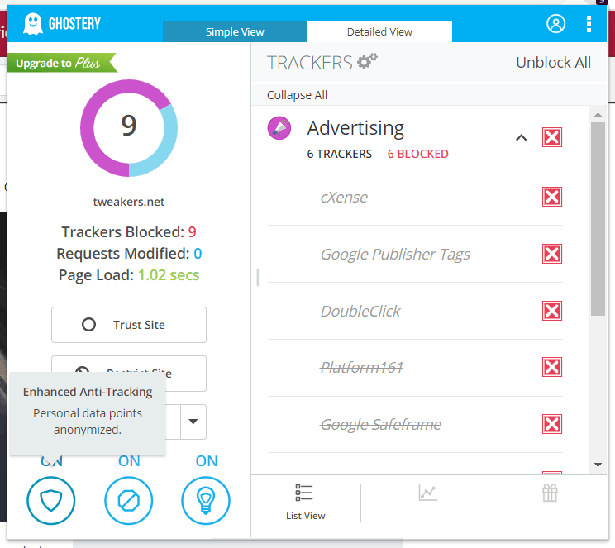
Task: Click the cXense tracker name
Action: pos(344,198)
